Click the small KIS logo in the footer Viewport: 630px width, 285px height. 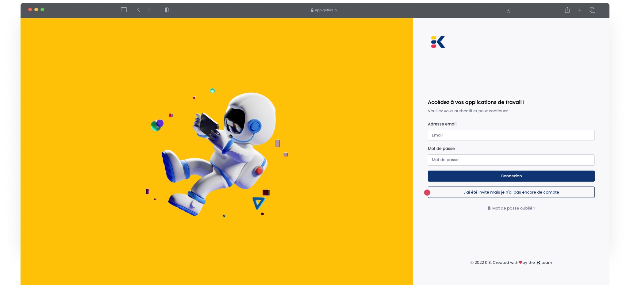538,263
